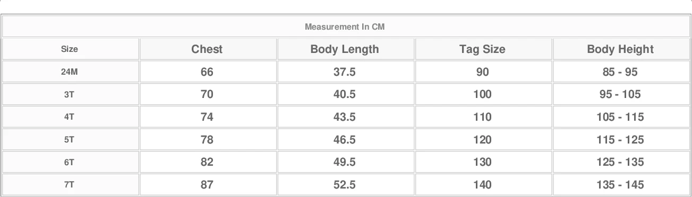Select the Size column header
Screen dimensions: 692x197
70,49
